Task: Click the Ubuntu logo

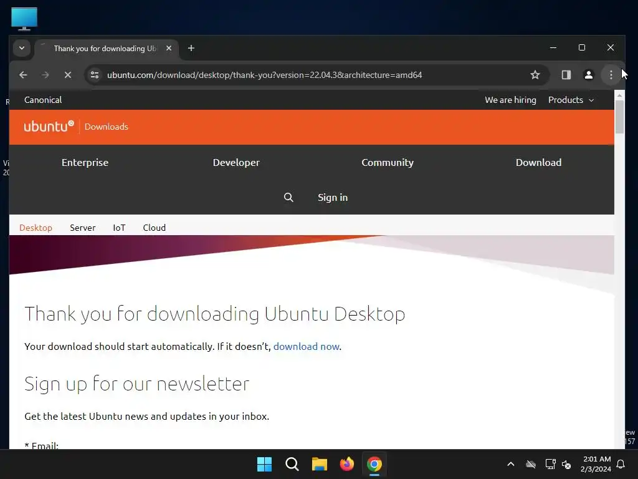Action: pos(49,126)
